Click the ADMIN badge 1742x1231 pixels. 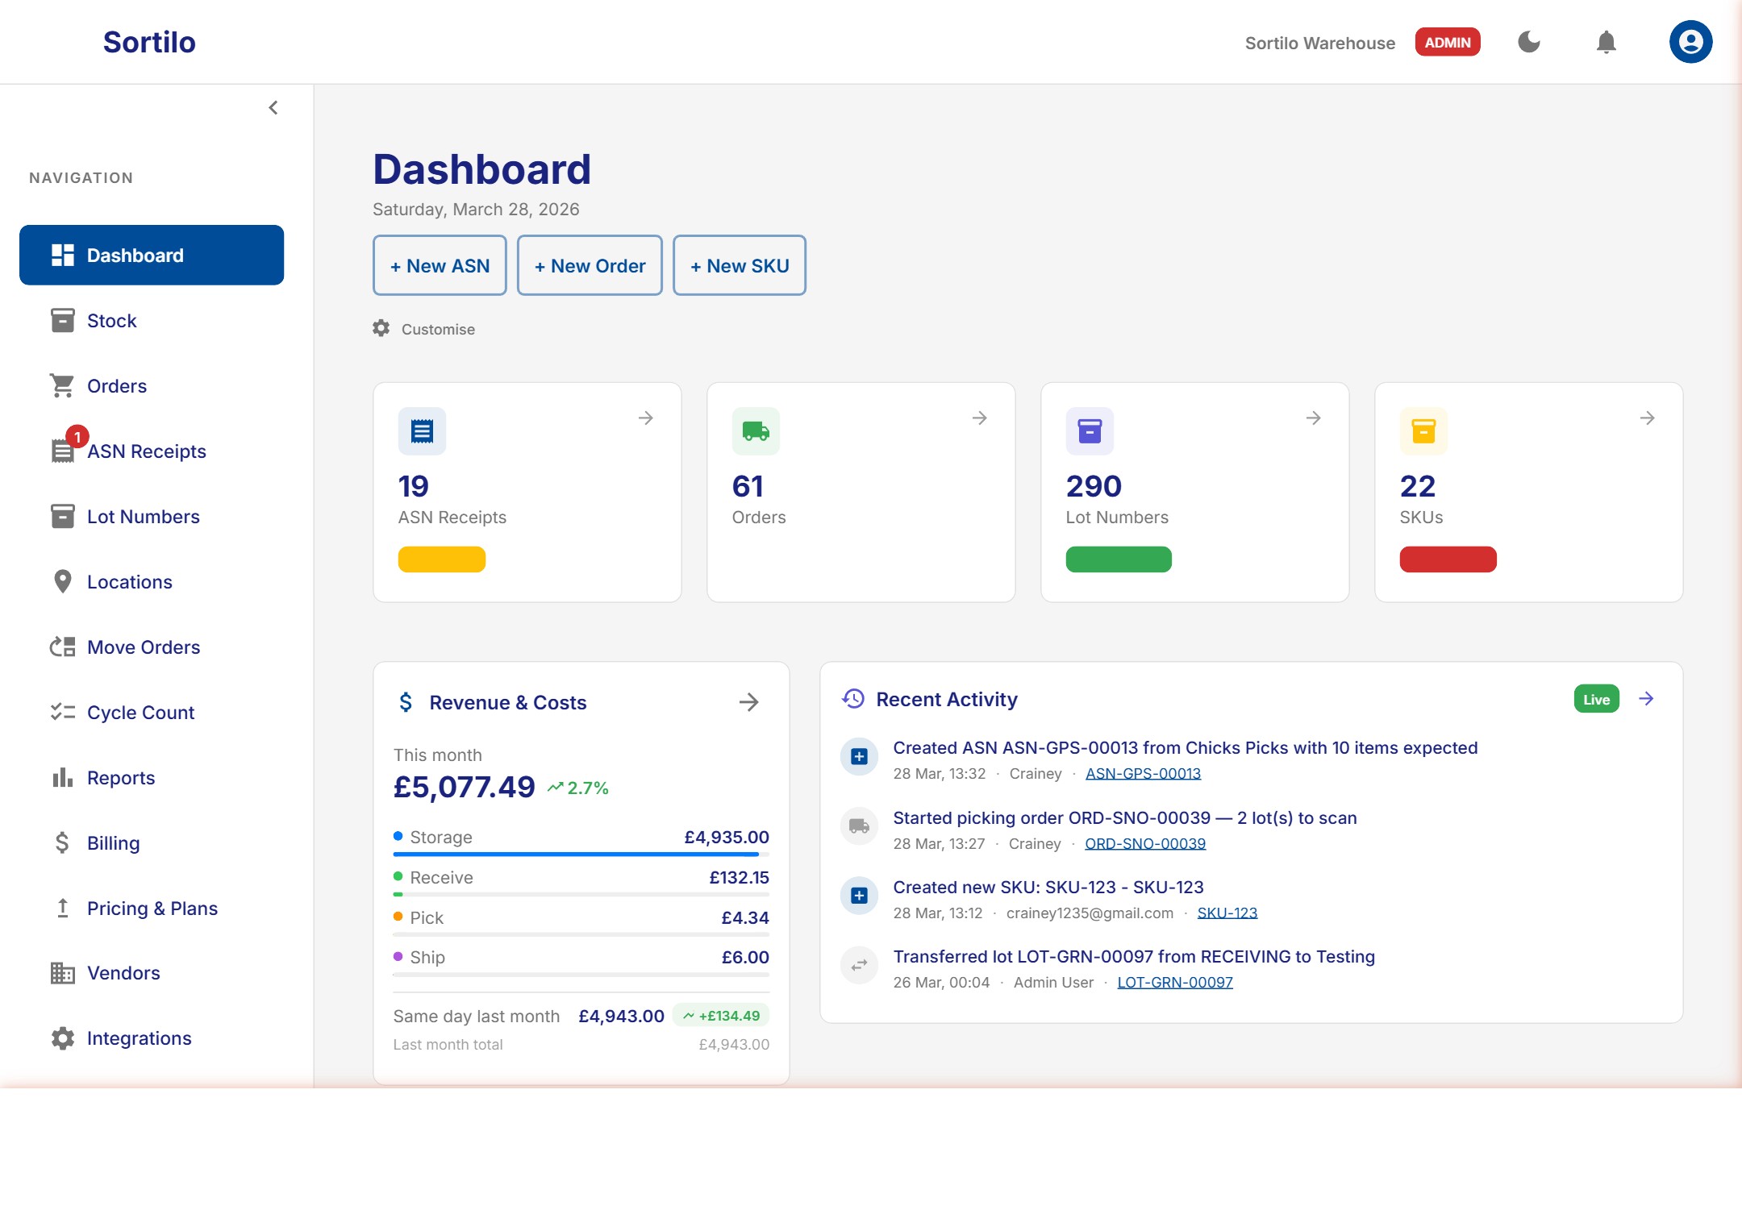coord(1448,42)
